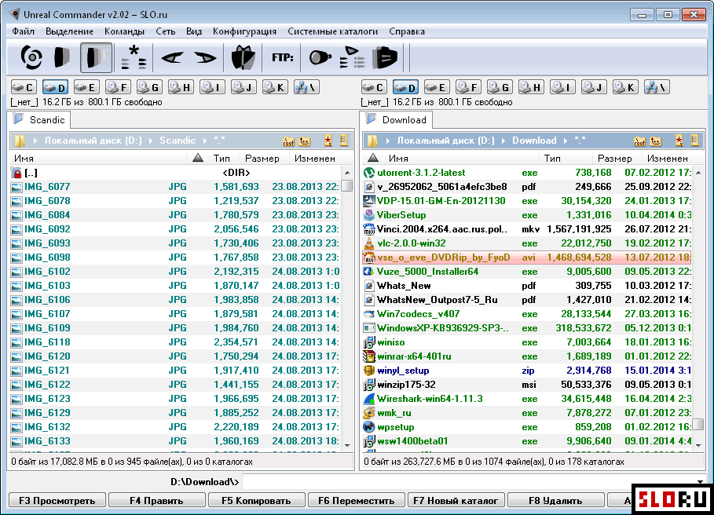Open the FTP connection toolbar button
This screenshot has height=515, width=714.
282,58
